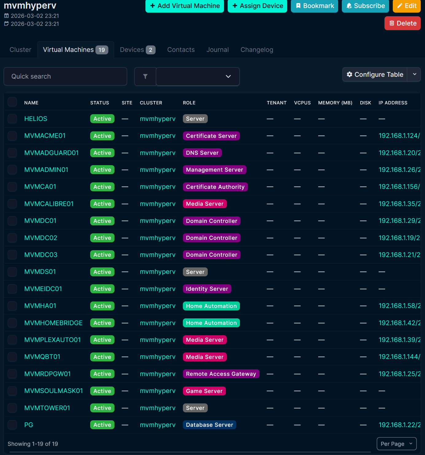Screen dimensions: 425x455
Task: Click the Edit pencil button
Action: click(x=406, y=6)
